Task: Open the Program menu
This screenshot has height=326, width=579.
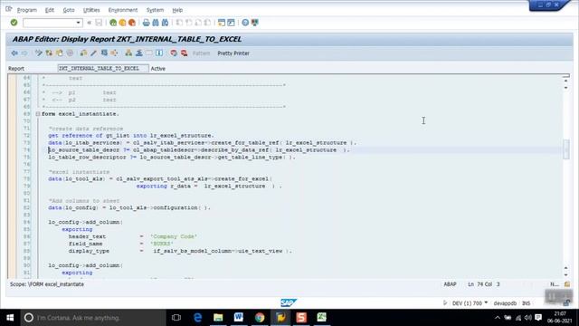Action: 27,10
